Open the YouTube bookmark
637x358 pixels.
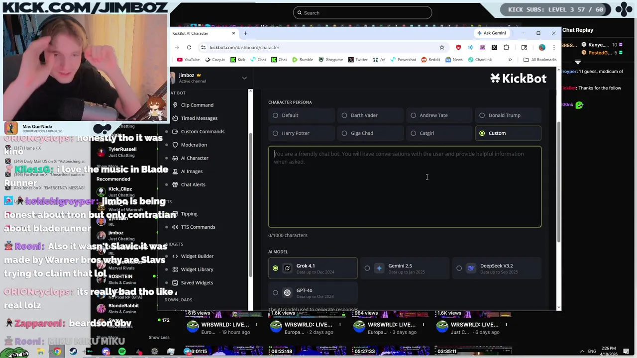tap(188, 60)
